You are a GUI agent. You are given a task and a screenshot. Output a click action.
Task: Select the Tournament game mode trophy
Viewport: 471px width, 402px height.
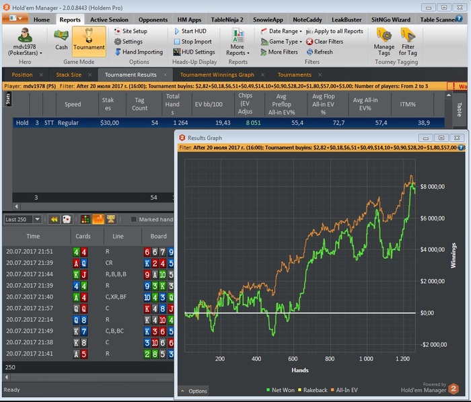click(89, 41)
